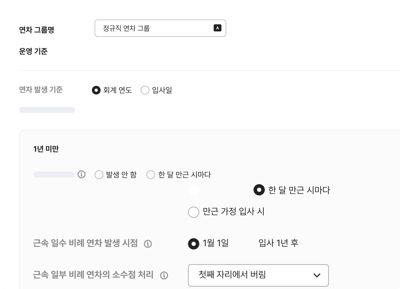400x289 pixels.
Task: Click info icon next to 근속 일수 비례 연차 발생 시점
Action: pos(148,244)
